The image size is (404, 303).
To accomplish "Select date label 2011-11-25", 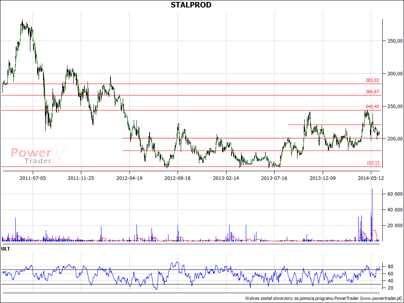I will [81, 178].
